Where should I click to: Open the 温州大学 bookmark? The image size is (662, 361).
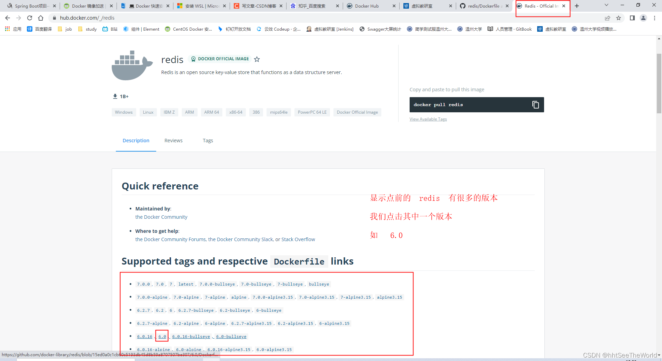click(470, 29)
